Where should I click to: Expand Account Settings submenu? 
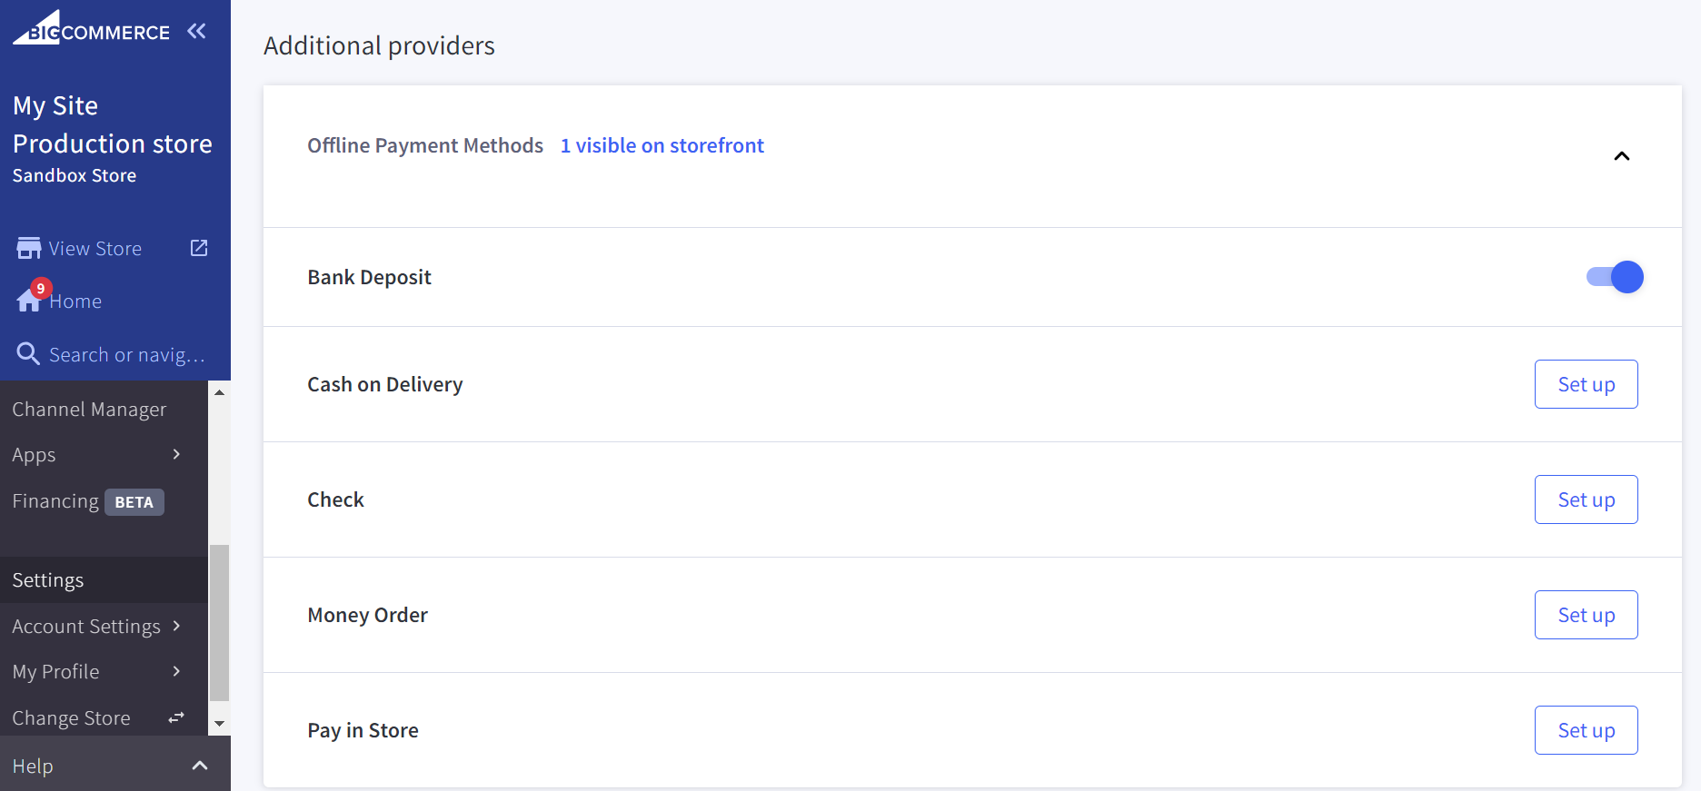pos(176,626)
